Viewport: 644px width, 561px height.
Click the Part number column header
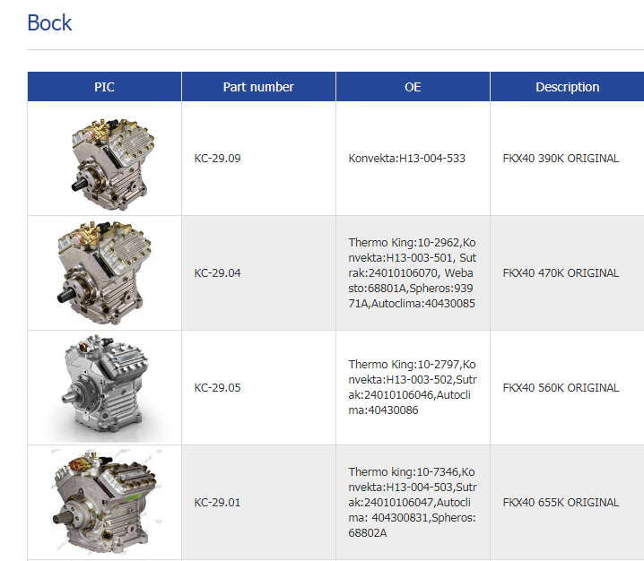coord(258,87)
